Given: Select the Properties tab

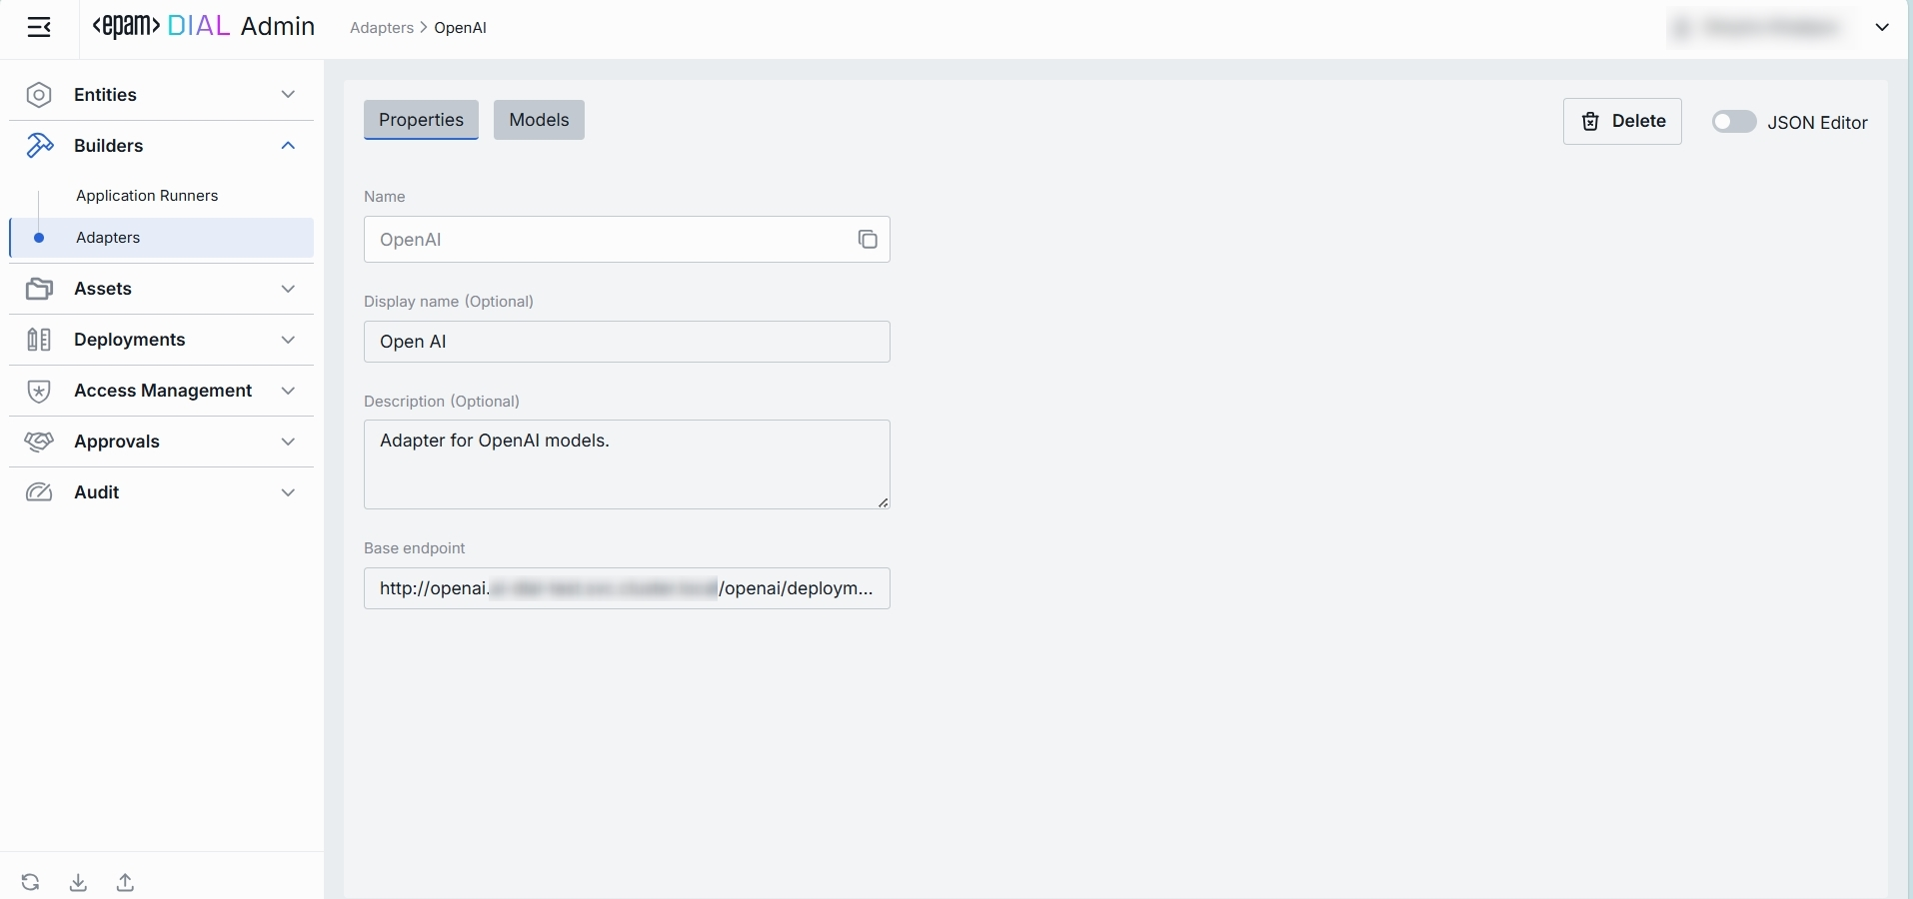Looking at the screenshot, I should (x=421, y=120).
